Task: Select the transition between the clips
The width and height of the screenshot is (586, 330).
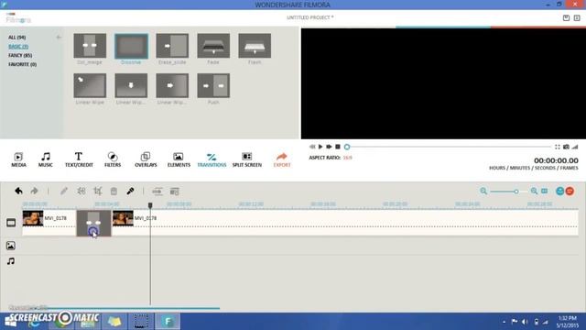Action: pyautogui.click(x=93, y=223)
